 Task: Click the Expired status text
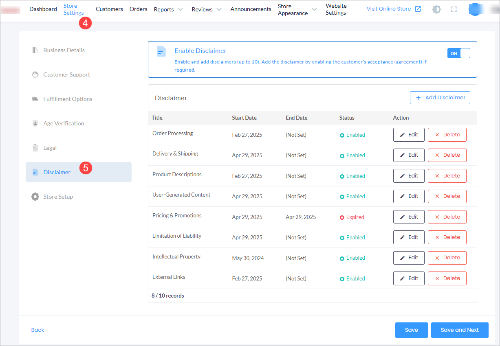[355, 217]
